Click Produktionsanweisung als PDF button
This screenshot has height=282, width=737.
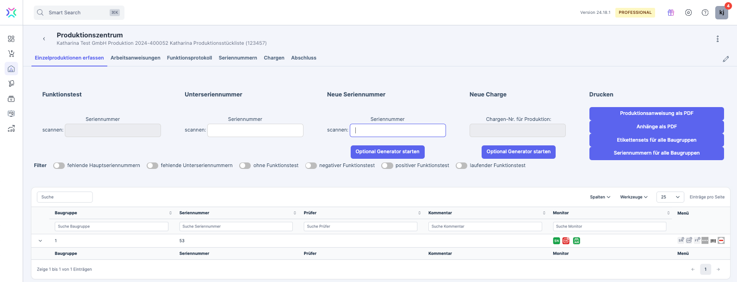pyautogui.click(x=656, y=113)
